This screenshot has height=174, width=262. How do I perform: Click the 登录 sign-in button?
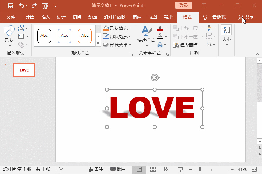click(183, 5)
